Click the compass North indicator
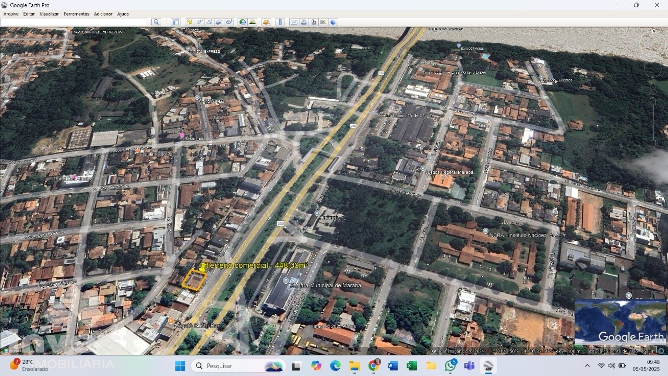Image resolution: width=668 pixels, height=376 pixels. [654, 32]
